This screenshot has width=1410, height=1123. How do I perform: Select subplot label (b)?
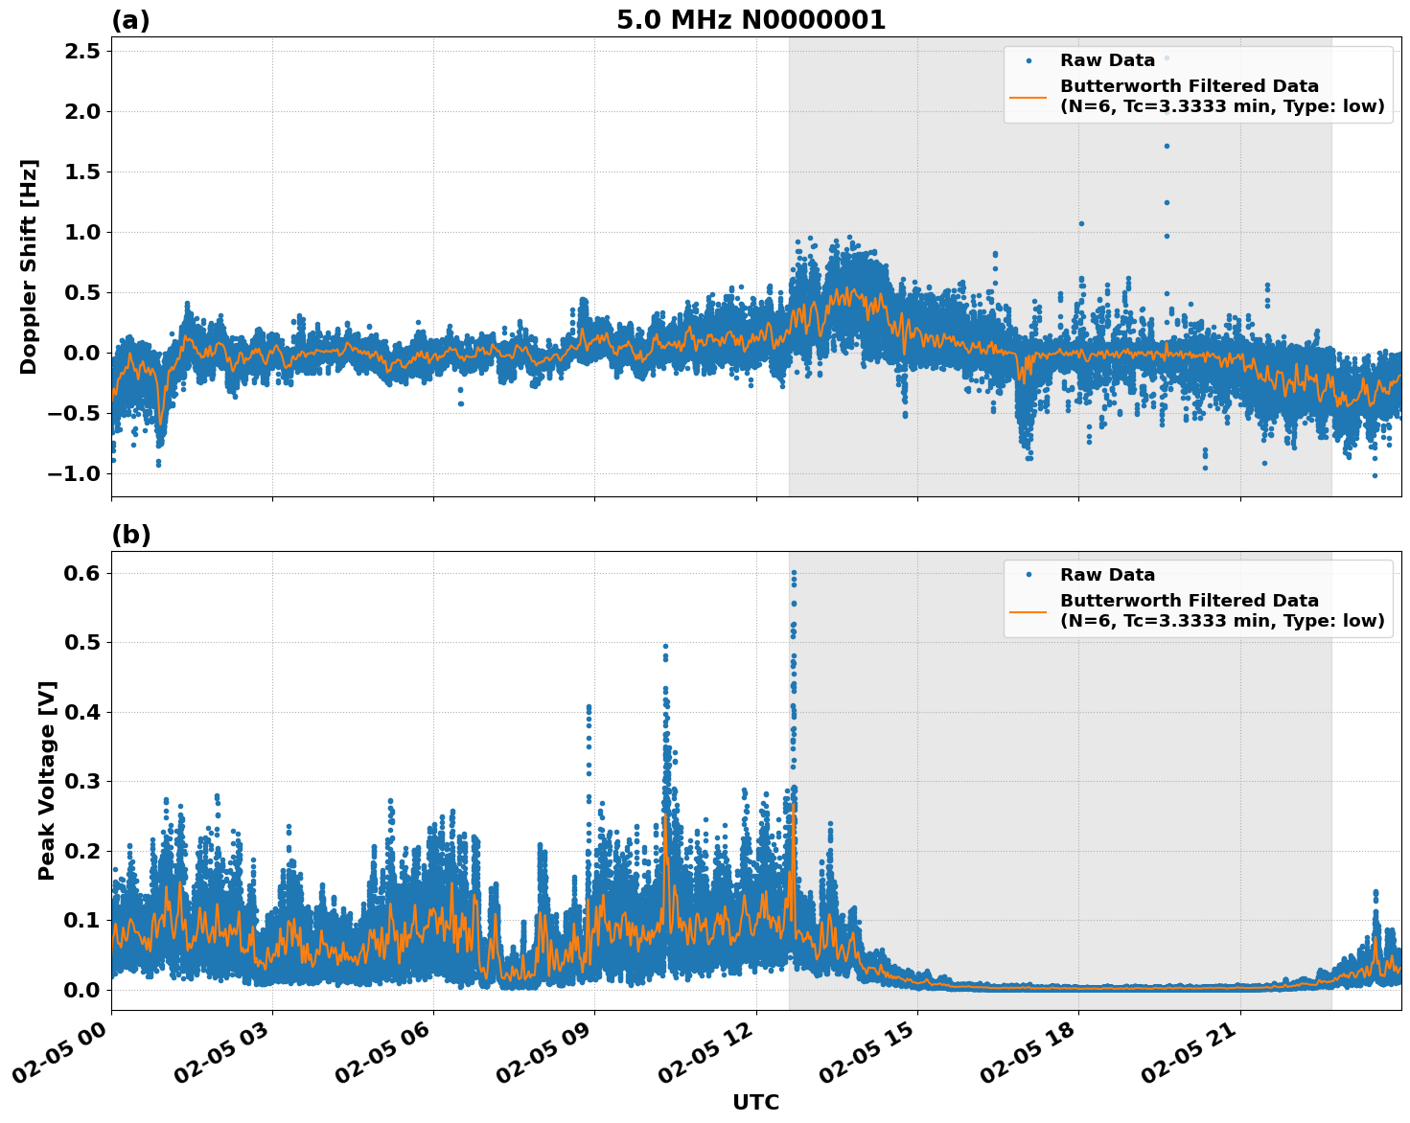131,534
